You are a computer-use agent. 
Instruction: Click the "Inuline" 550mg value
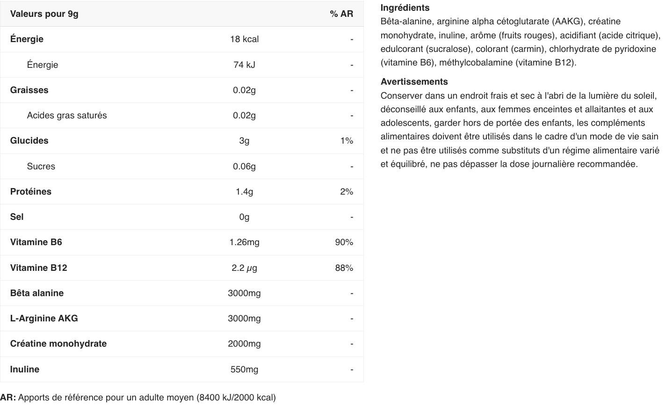(x=244, y=370)
